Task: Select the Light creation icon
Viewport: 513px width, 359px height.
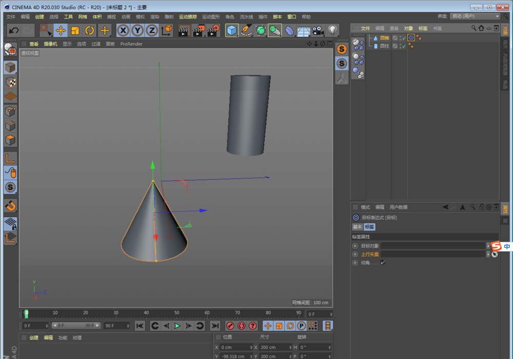Action: (x=332, y=31)
